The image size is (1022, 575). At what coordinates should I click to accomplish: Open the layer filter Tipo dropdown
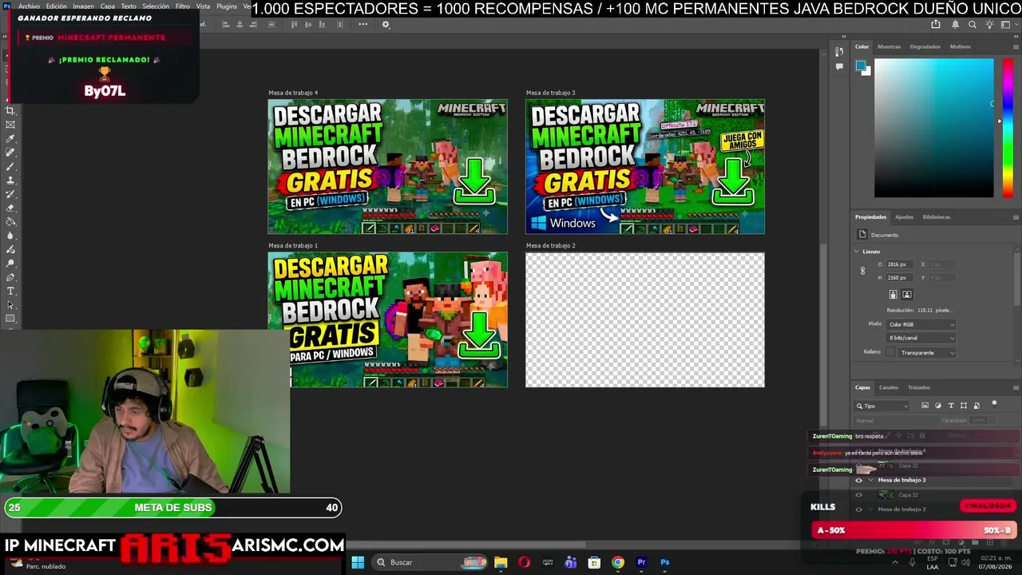click(883, 406)
